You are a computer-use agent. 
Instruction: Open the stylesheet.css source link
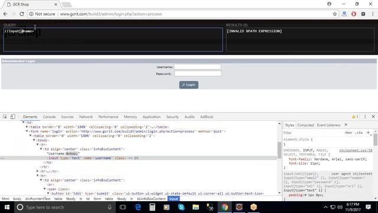pos(356,150)
